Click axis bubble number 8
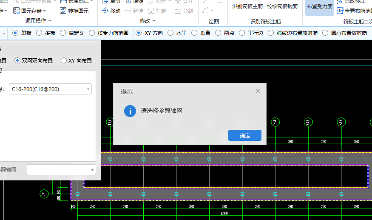The height and width of the screenshot is (220, 372). click(308, 123)
